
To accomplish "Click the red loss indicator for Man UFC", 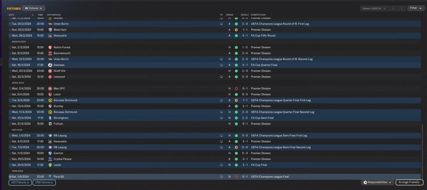I will coord(236,89).
